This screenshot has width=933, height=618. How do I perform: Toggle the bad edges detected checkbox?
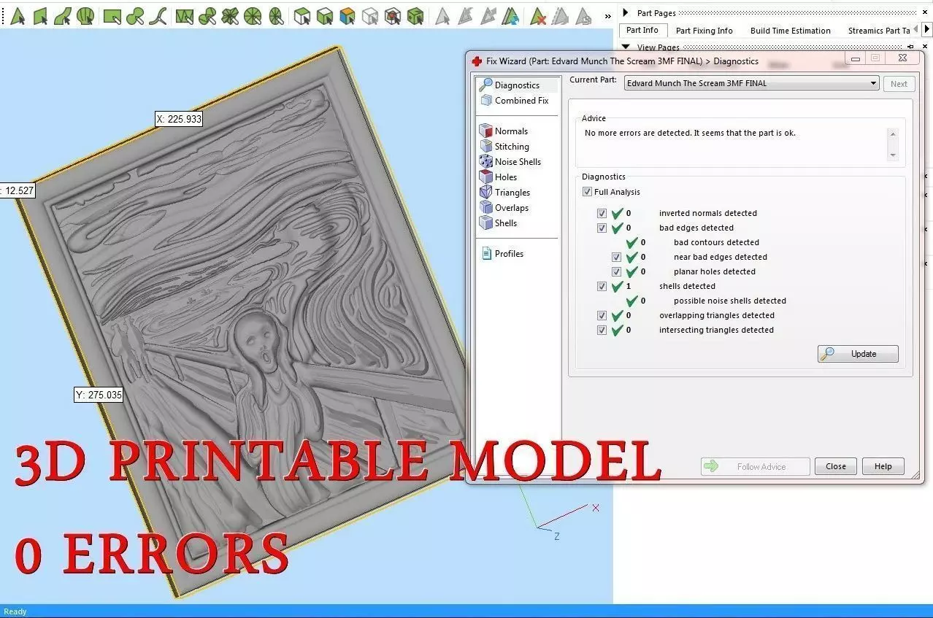(x=602, y=228)
